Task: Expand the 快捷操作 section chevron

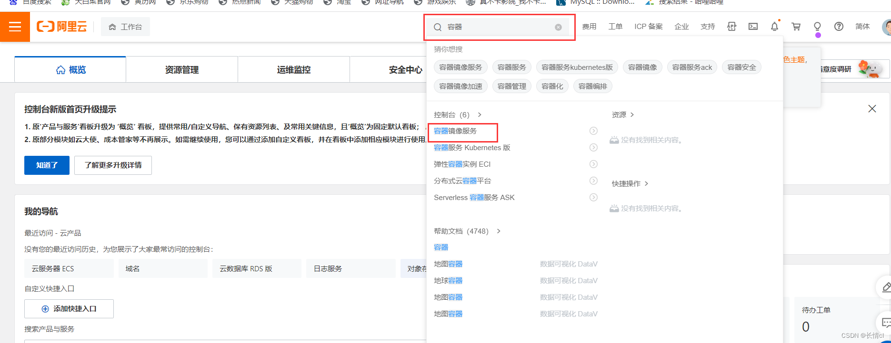Action: point(646,183)
